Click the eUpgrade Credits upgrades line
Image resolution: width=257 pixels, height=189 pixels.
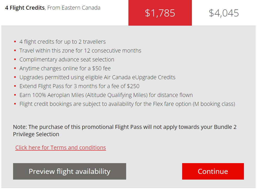click(97, 77)
